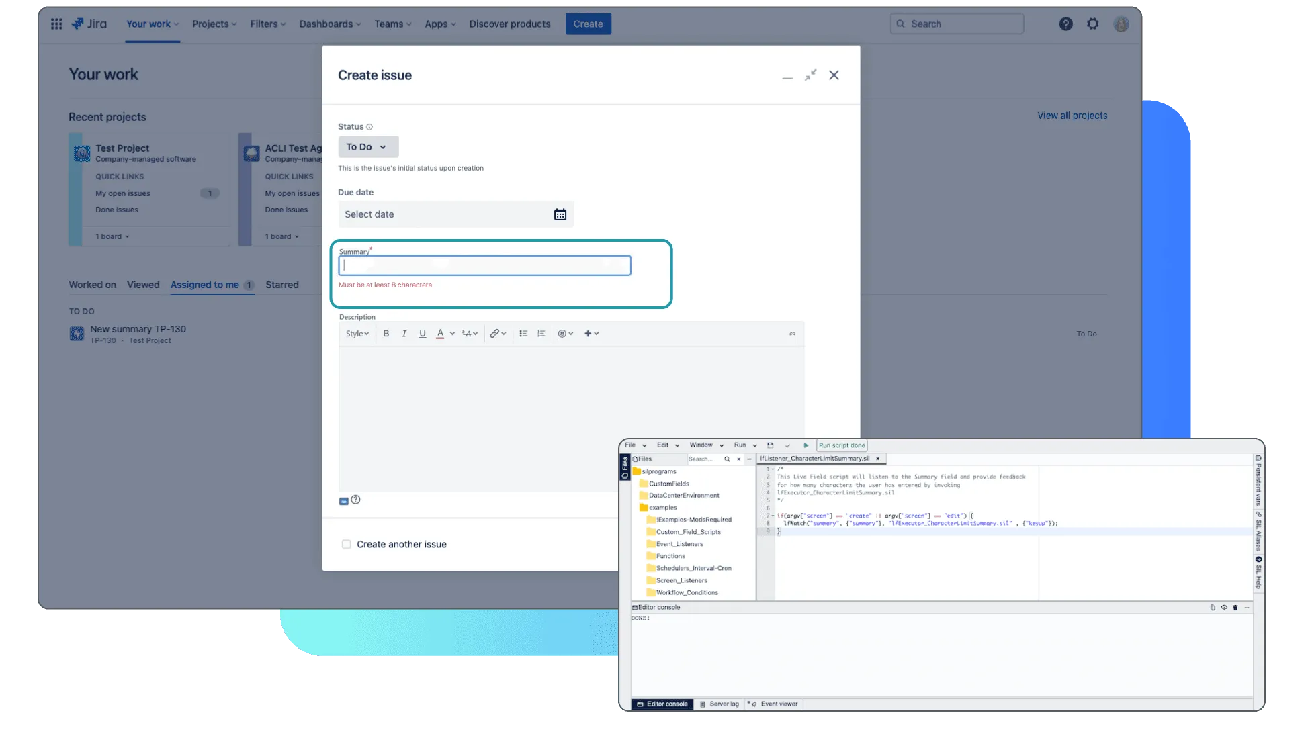Open the Style dropdown in Description toolbar

357,334
